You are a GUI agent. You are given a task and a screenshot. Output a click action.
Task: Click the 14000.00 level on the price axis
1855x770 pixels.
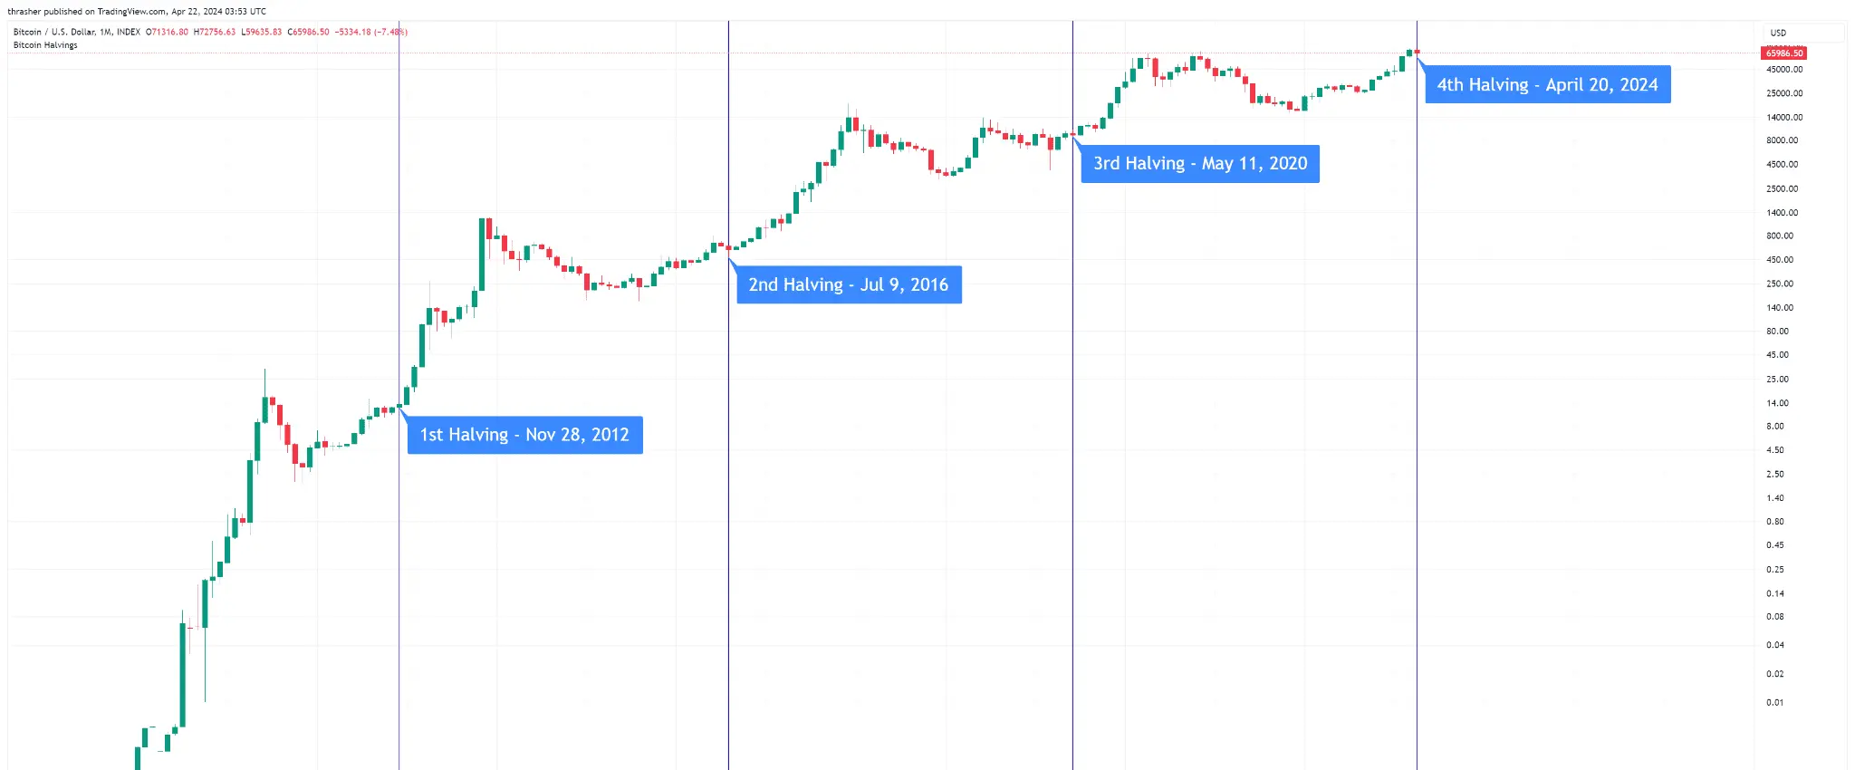1784,118
